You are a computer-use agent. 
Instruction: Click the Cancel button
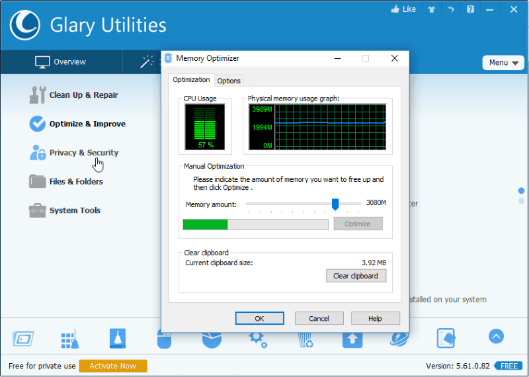(x=319, y=318)
